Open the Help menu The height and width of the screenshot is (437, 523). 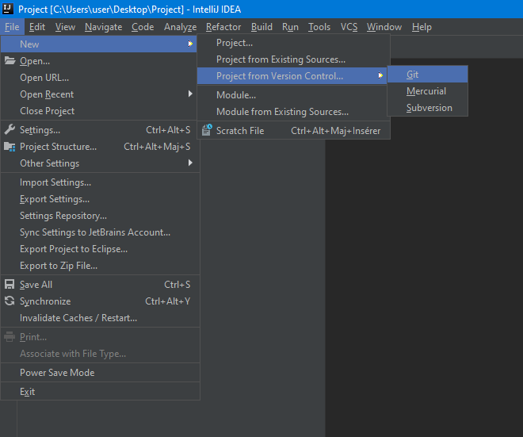point(422,27)
